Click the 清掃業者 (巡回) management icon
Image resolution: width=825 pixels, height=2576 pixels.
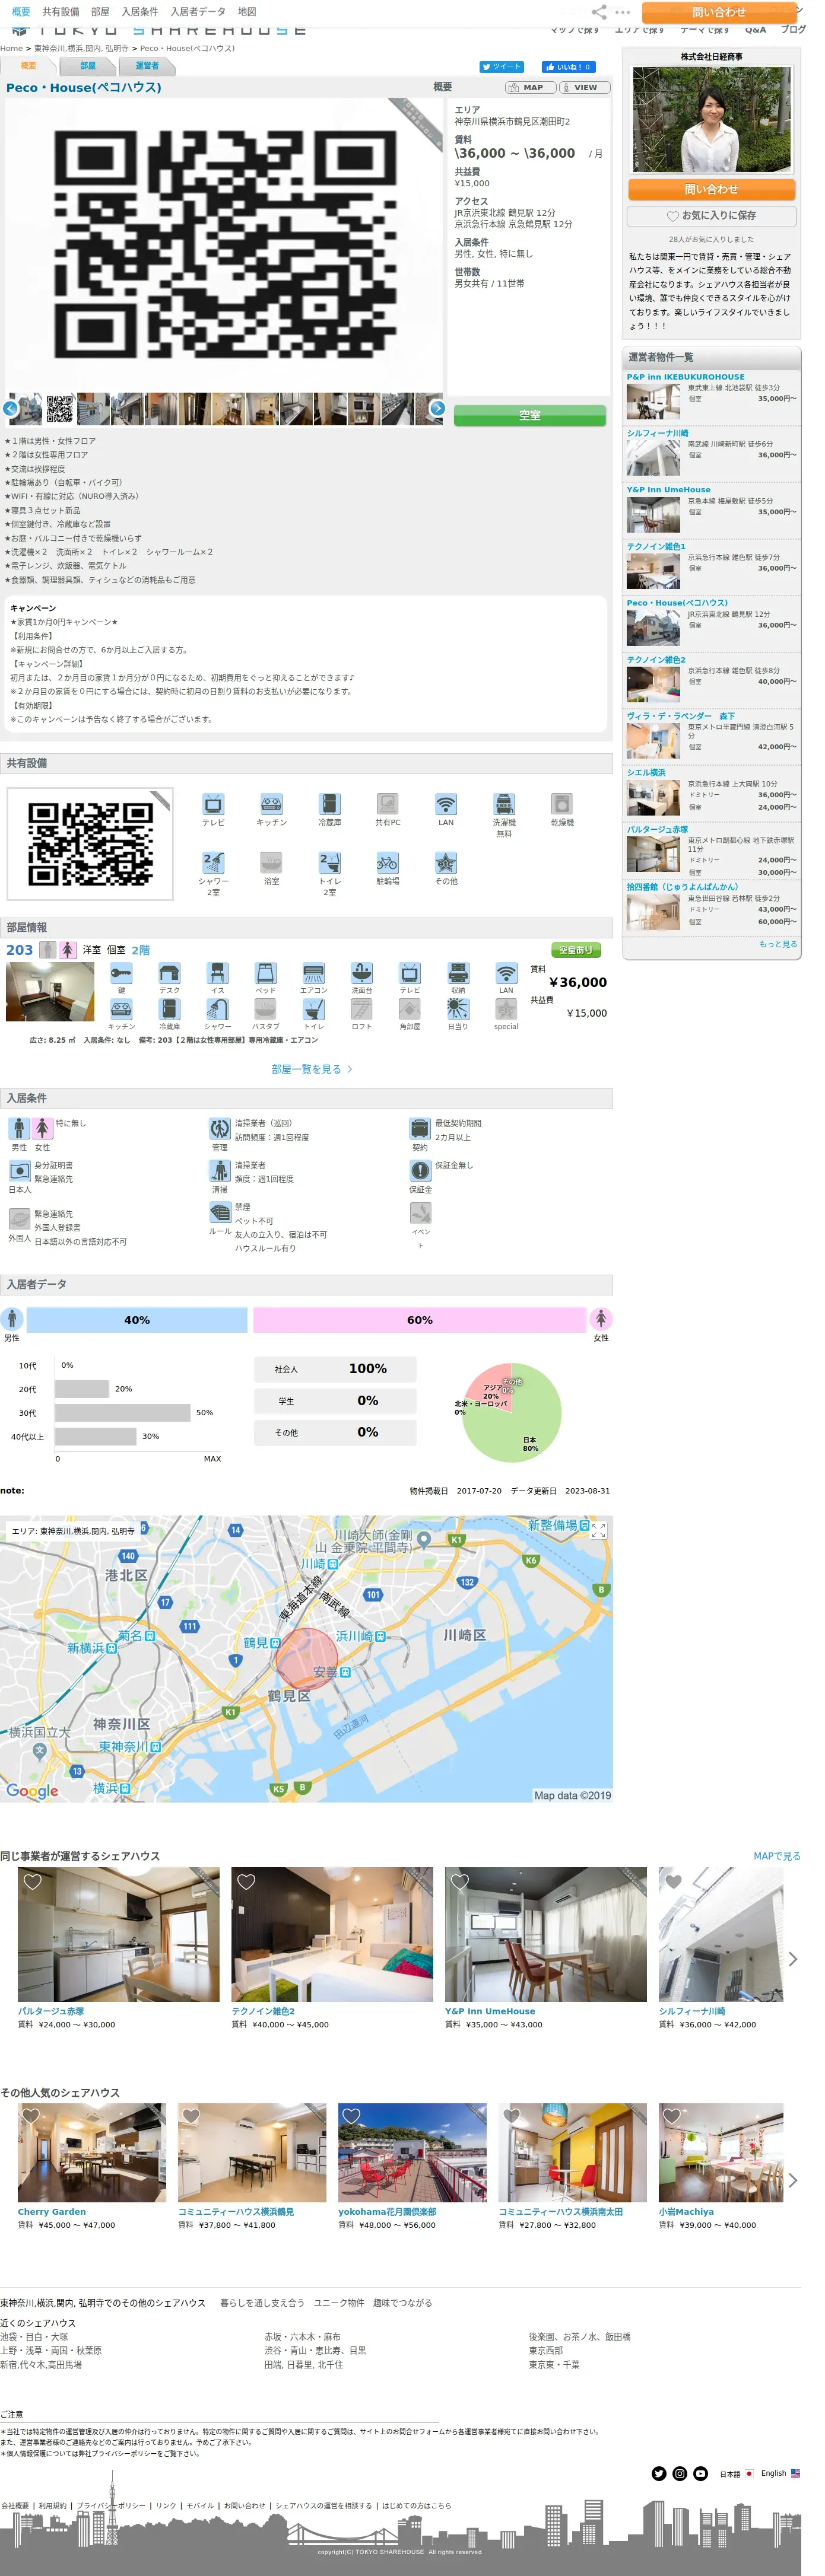coord(219,1129)
